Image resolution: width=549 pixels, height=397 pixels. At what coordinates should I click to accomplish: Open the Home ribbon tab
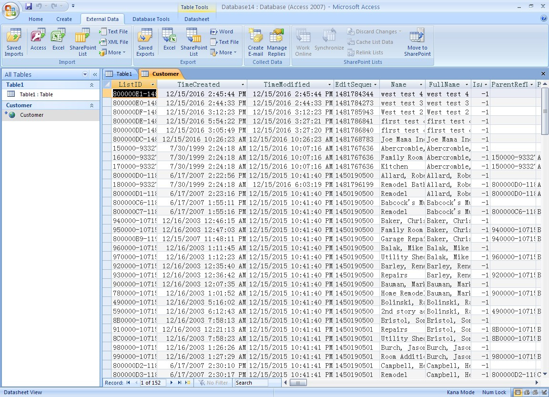pos(36,19)
